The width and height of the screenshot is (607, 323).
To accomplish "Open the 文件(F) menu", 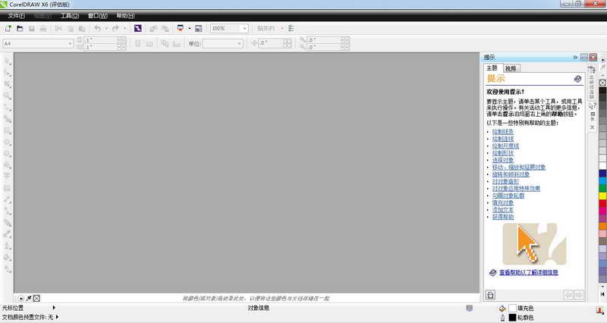I will [x=16, y=15].
